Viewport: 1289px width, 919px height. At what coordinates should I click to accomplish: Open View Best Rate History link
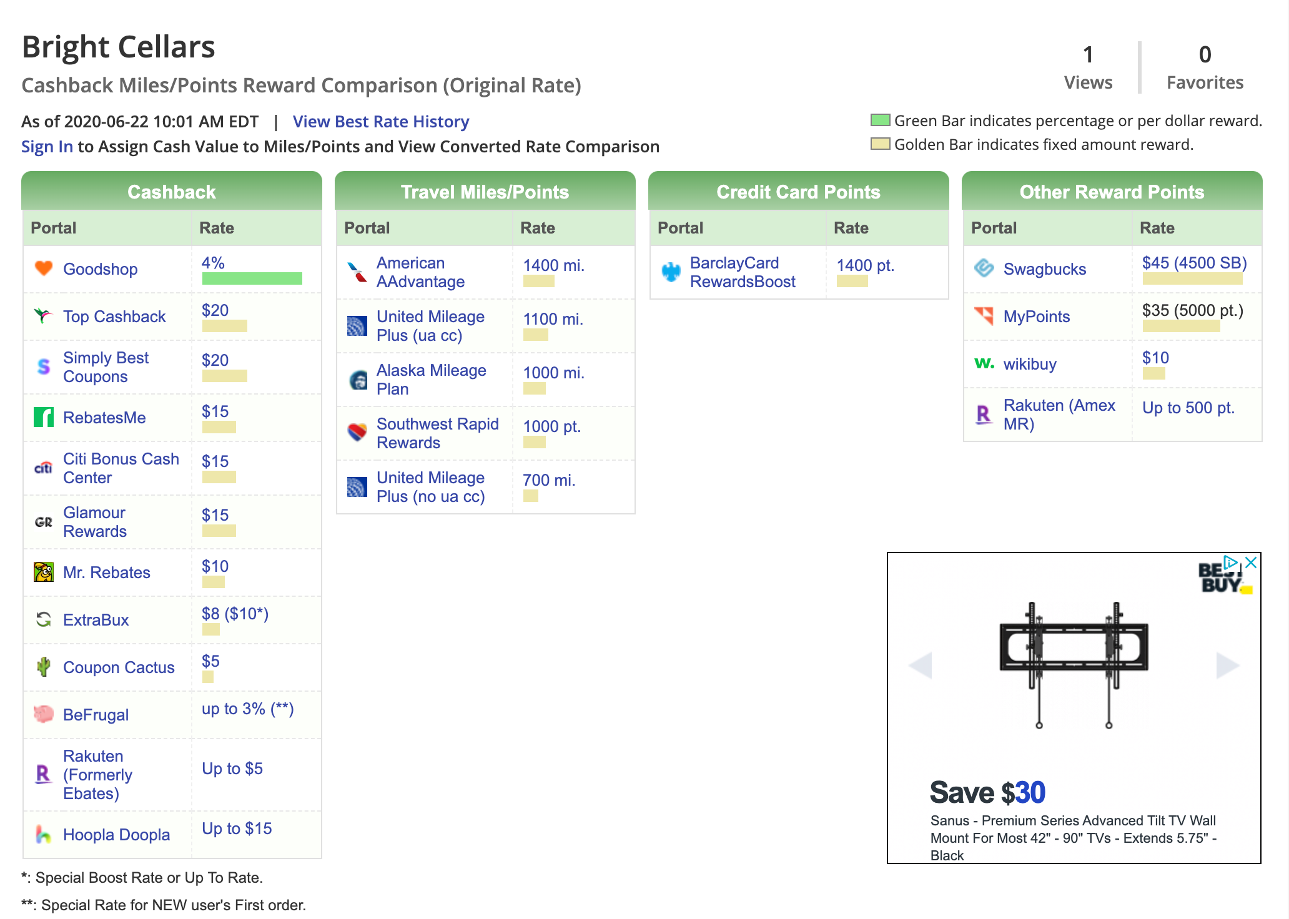coord(381,122)
